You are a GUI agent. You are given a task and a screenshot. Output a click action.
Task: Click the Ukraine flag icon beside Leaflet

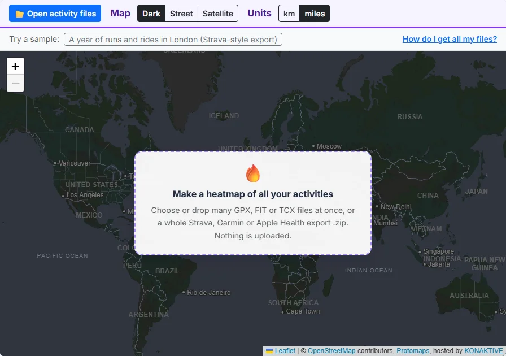[x=269, y=351]
